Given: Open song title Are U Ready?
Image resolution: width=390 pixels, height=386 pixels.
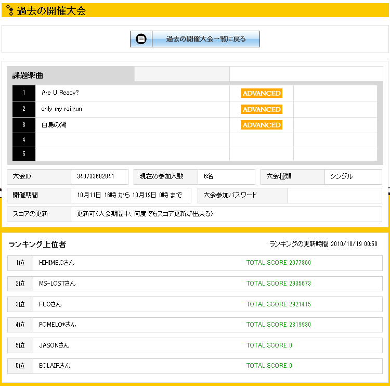Looking at the screenshot, I should point(60,93).
